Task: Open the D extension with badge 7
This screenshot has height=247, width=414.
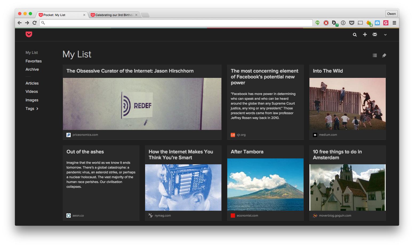Action: [x=335, y=23]
